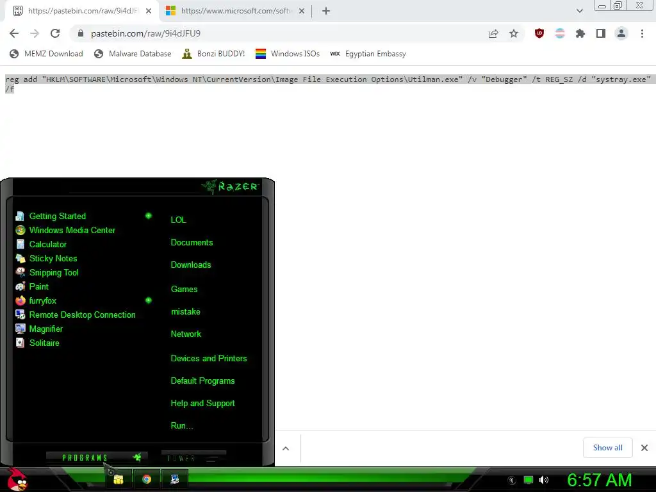This screenshot has width=656, height=492.
Task: Launch furryfox browser entry
Action: pyautogui.click(x=43, y=300)
